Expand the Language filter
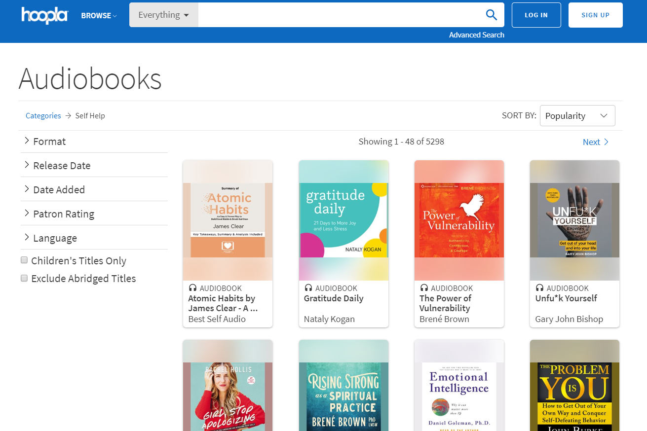Image resolution: width=647 pixels, height=431 pixels. point(55,238)
